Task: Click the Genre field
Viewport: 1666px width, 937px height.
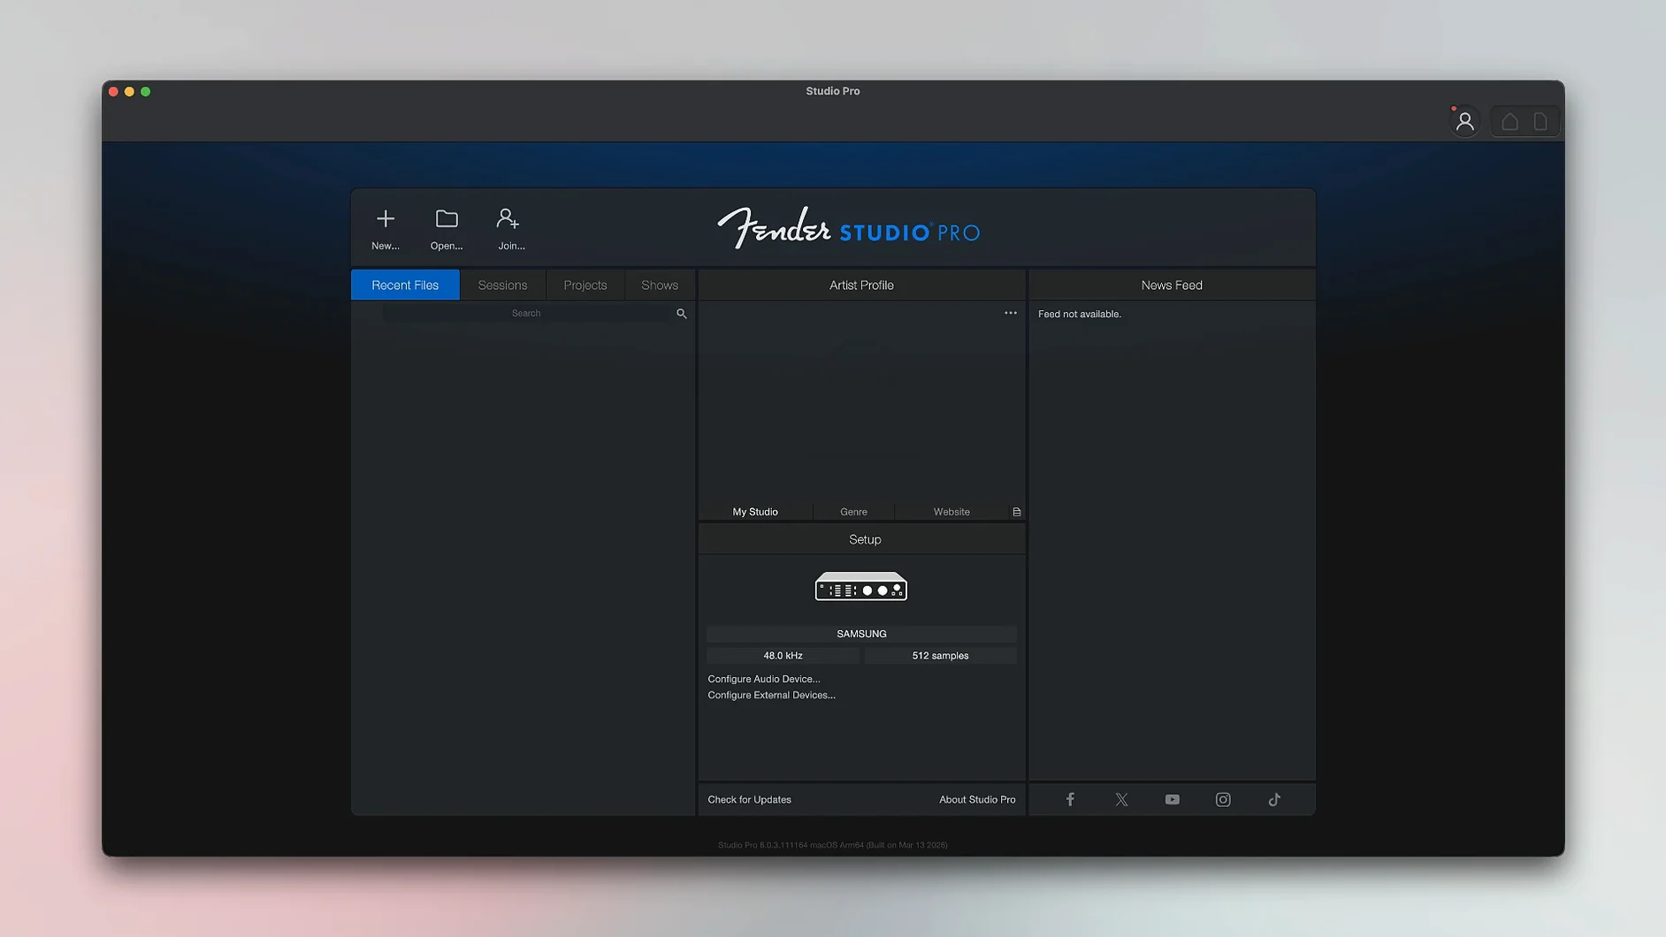Action: [x=853, y=512]
